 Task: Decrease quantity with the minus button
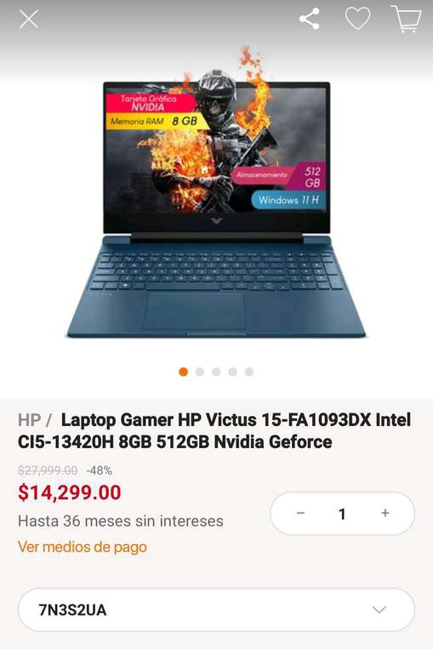point(300,513)
